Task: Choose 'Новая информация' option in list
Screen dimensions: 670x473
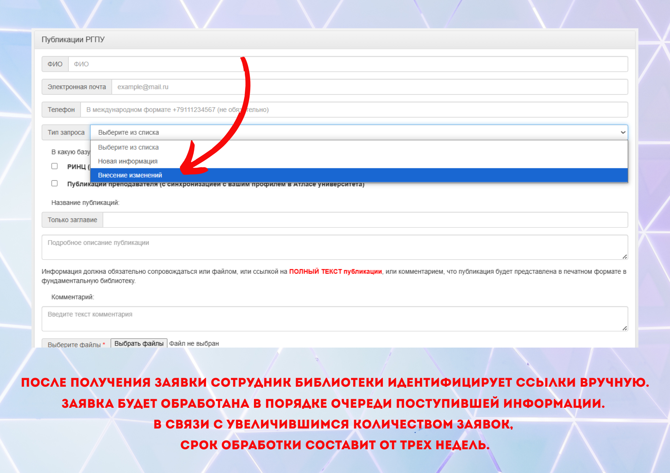Action: (x=128, y=161)
